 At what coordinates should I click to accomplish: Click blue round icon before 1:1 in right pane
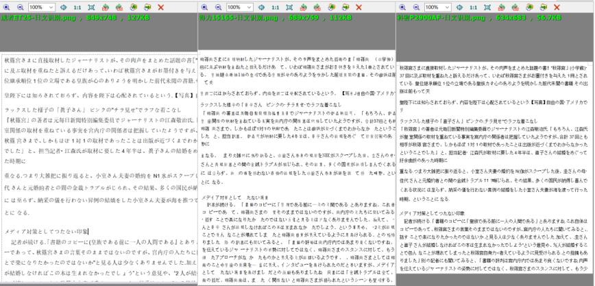459,8
